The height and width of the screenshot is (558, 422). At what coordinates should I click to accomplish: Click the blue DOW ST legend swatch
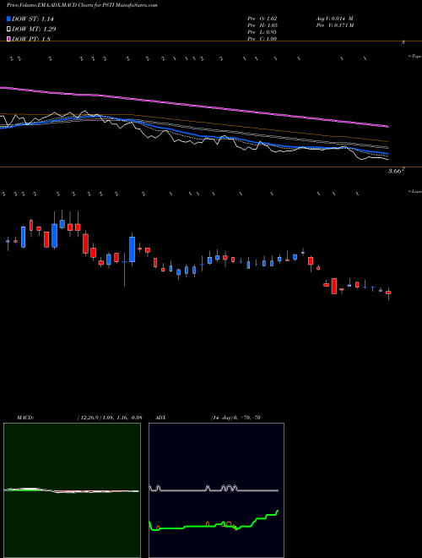(x=8, y=19)
